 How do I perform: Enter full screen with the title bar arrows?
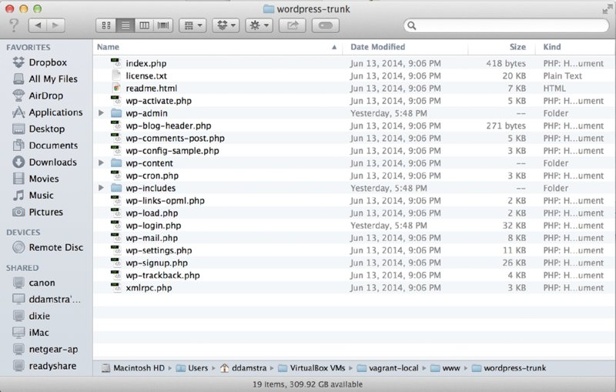607,9
